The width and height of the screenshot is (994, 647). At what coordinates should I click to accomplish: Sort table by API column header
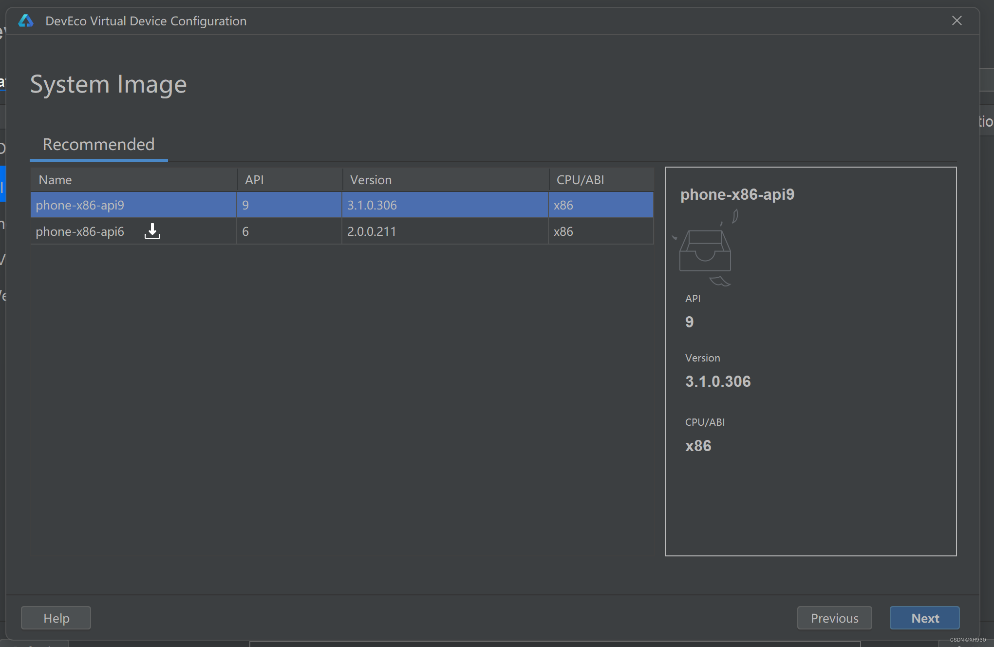pyautogui.click(x=254, y=180)
